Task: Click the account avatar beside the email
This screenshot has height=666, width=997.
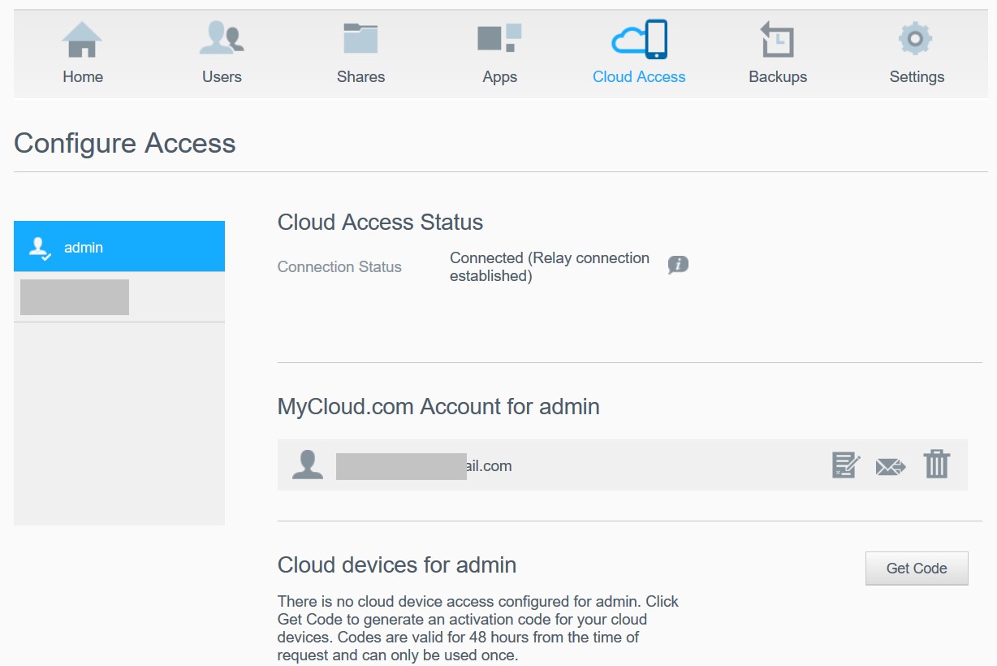Action: 308,465
